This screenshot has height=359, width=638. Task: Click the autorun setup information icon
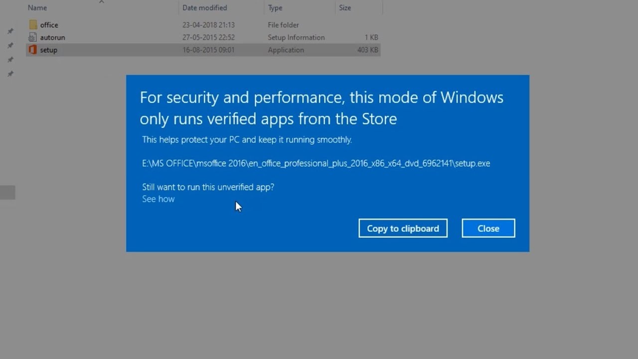point(32,37)
